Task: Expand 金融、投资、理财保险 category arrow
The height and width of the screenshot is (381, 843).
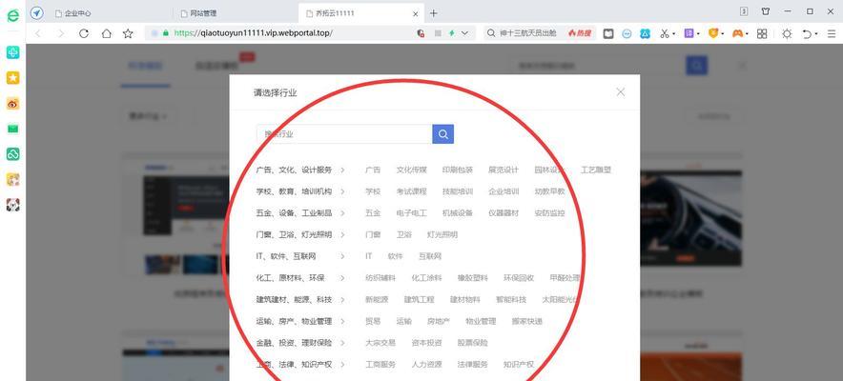Action: (342, 343)
